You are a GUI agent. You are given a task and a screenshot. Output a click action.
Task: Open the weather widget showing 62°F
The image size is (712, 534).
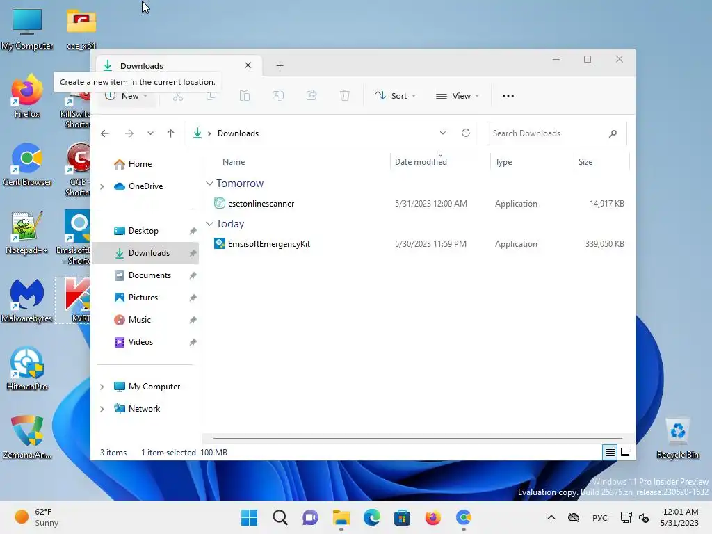[x=36, y=517]
